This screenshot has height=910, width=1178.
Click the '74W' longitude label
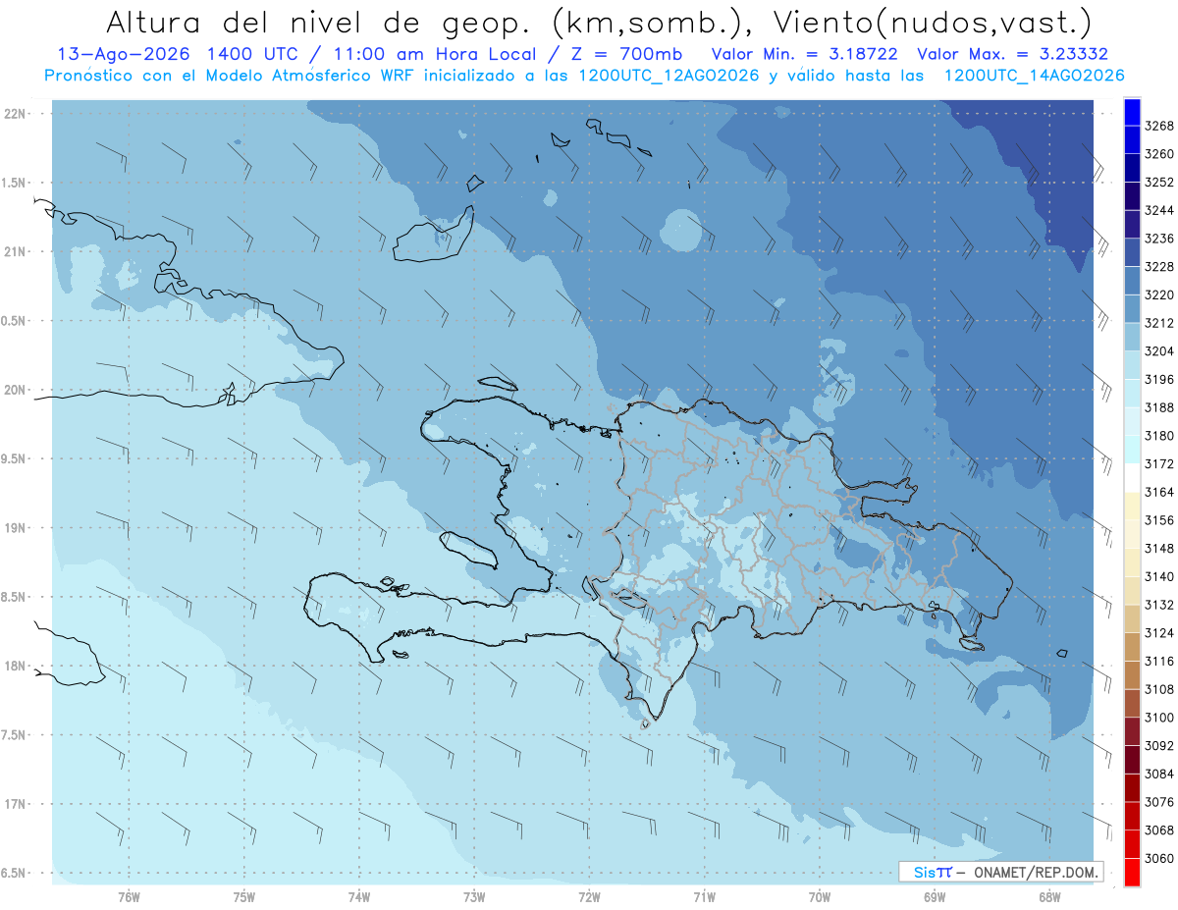tap(359, 896)
